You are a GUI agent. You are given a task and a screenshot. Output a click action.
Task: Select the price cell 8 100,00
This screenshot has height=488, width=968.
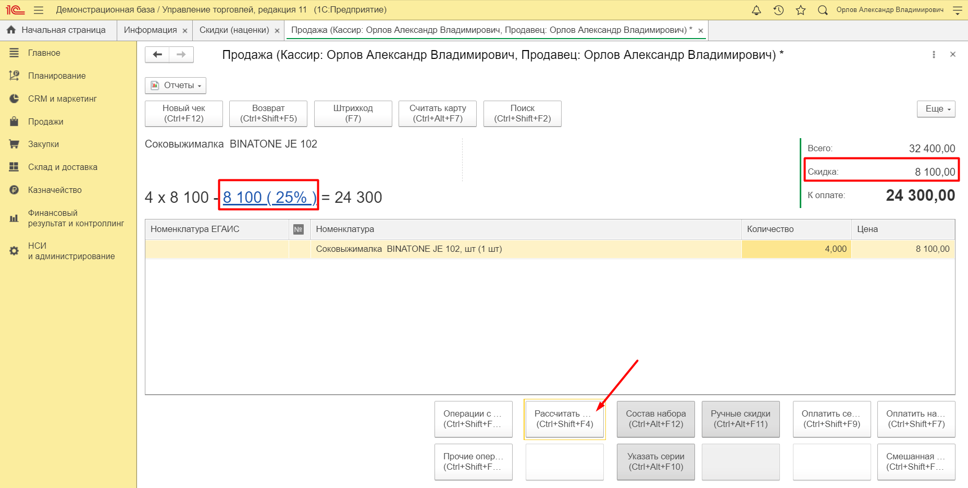(x=903, y=249)
